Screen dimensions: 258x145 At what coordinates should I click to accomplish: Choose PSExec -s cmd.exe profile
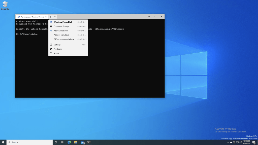tap(61, 35)
